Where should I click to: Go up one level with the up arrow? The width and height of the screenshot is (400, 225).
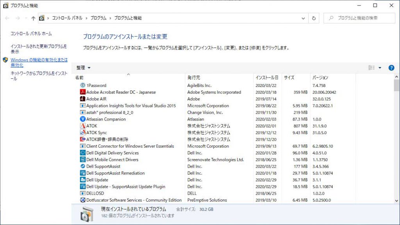[x=34, y=18]
